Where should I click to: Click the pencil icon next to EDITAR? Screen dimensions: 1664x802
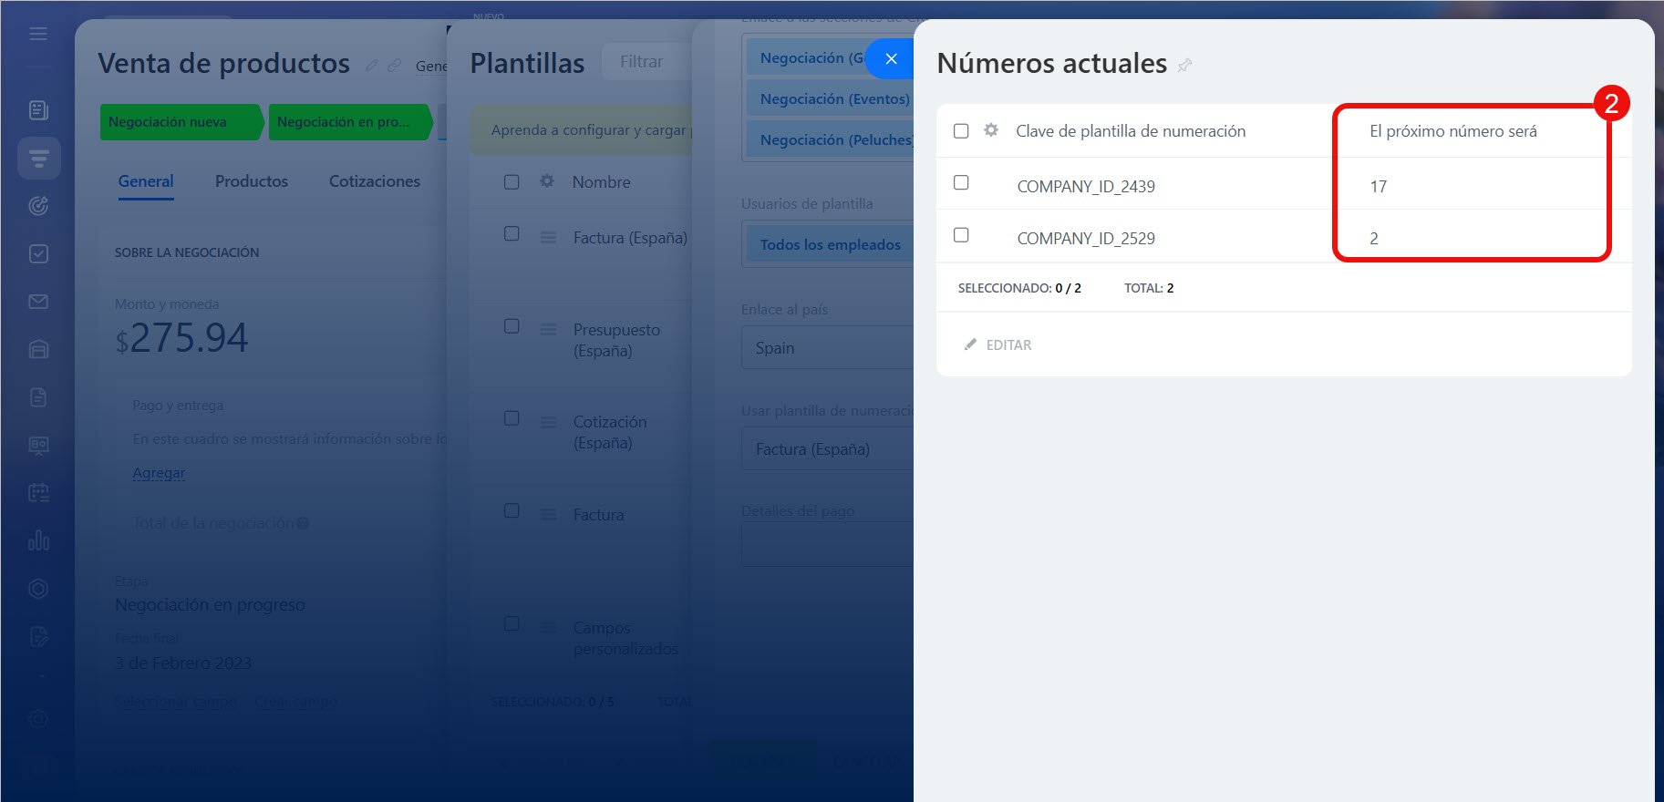(x=970, y=344)
